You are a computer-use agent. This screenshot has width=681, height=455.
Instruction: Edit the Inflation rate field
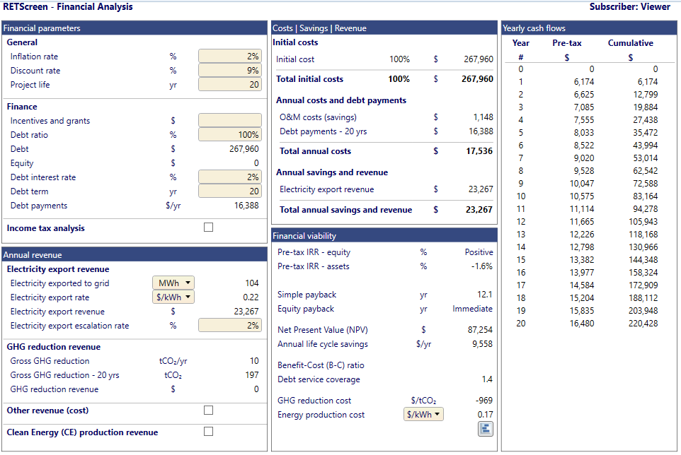(230, 57)
